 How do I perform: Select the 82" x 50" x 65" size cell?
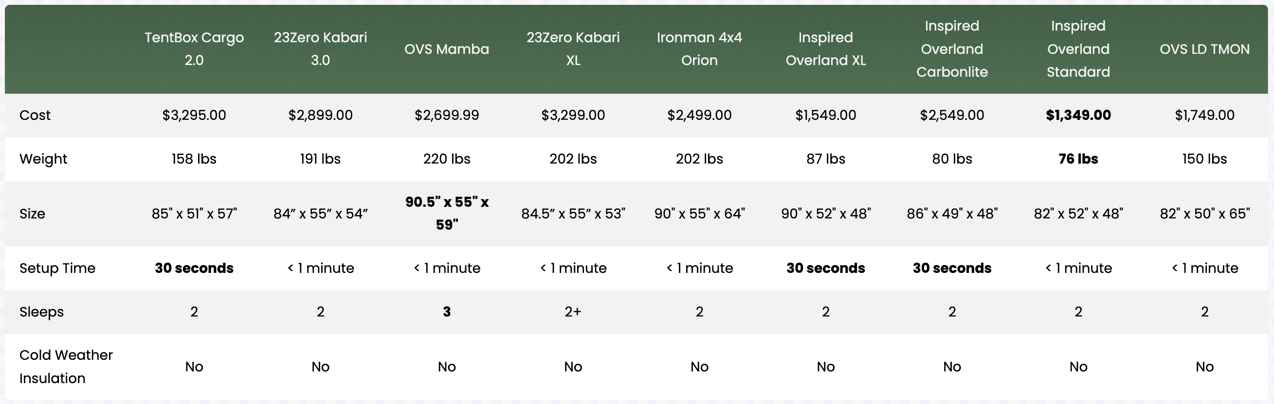point(1205,214)
